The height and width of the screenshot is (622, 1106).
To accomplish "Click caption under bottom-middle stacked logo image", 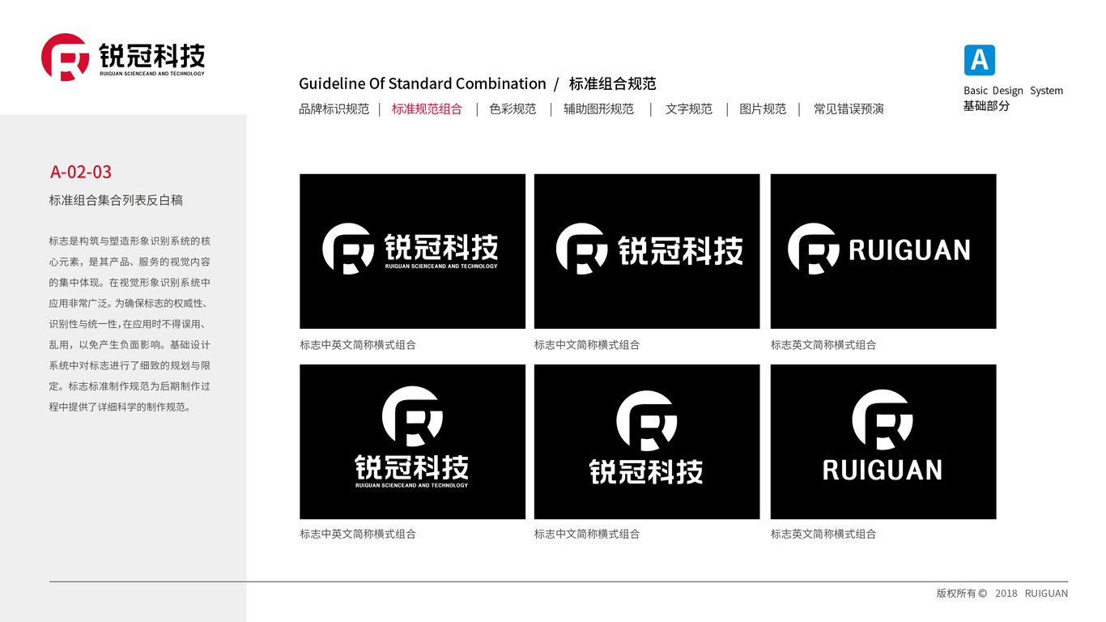I will [587, 534].
